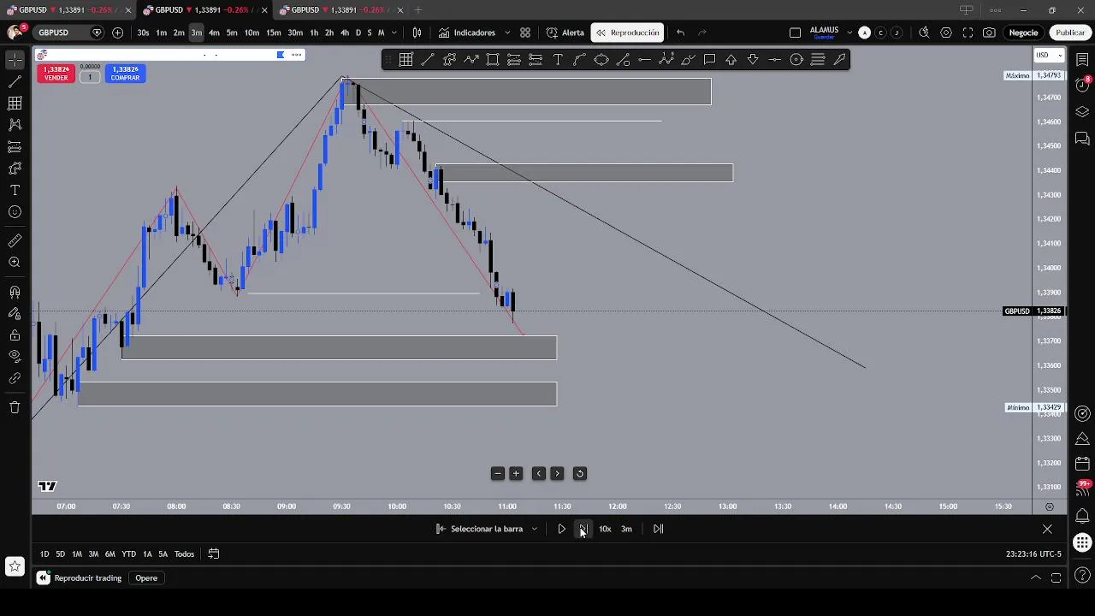This screenshot has width=1095, height=616.
Task: Click the Publicar button
Action: coord(1070,33)
